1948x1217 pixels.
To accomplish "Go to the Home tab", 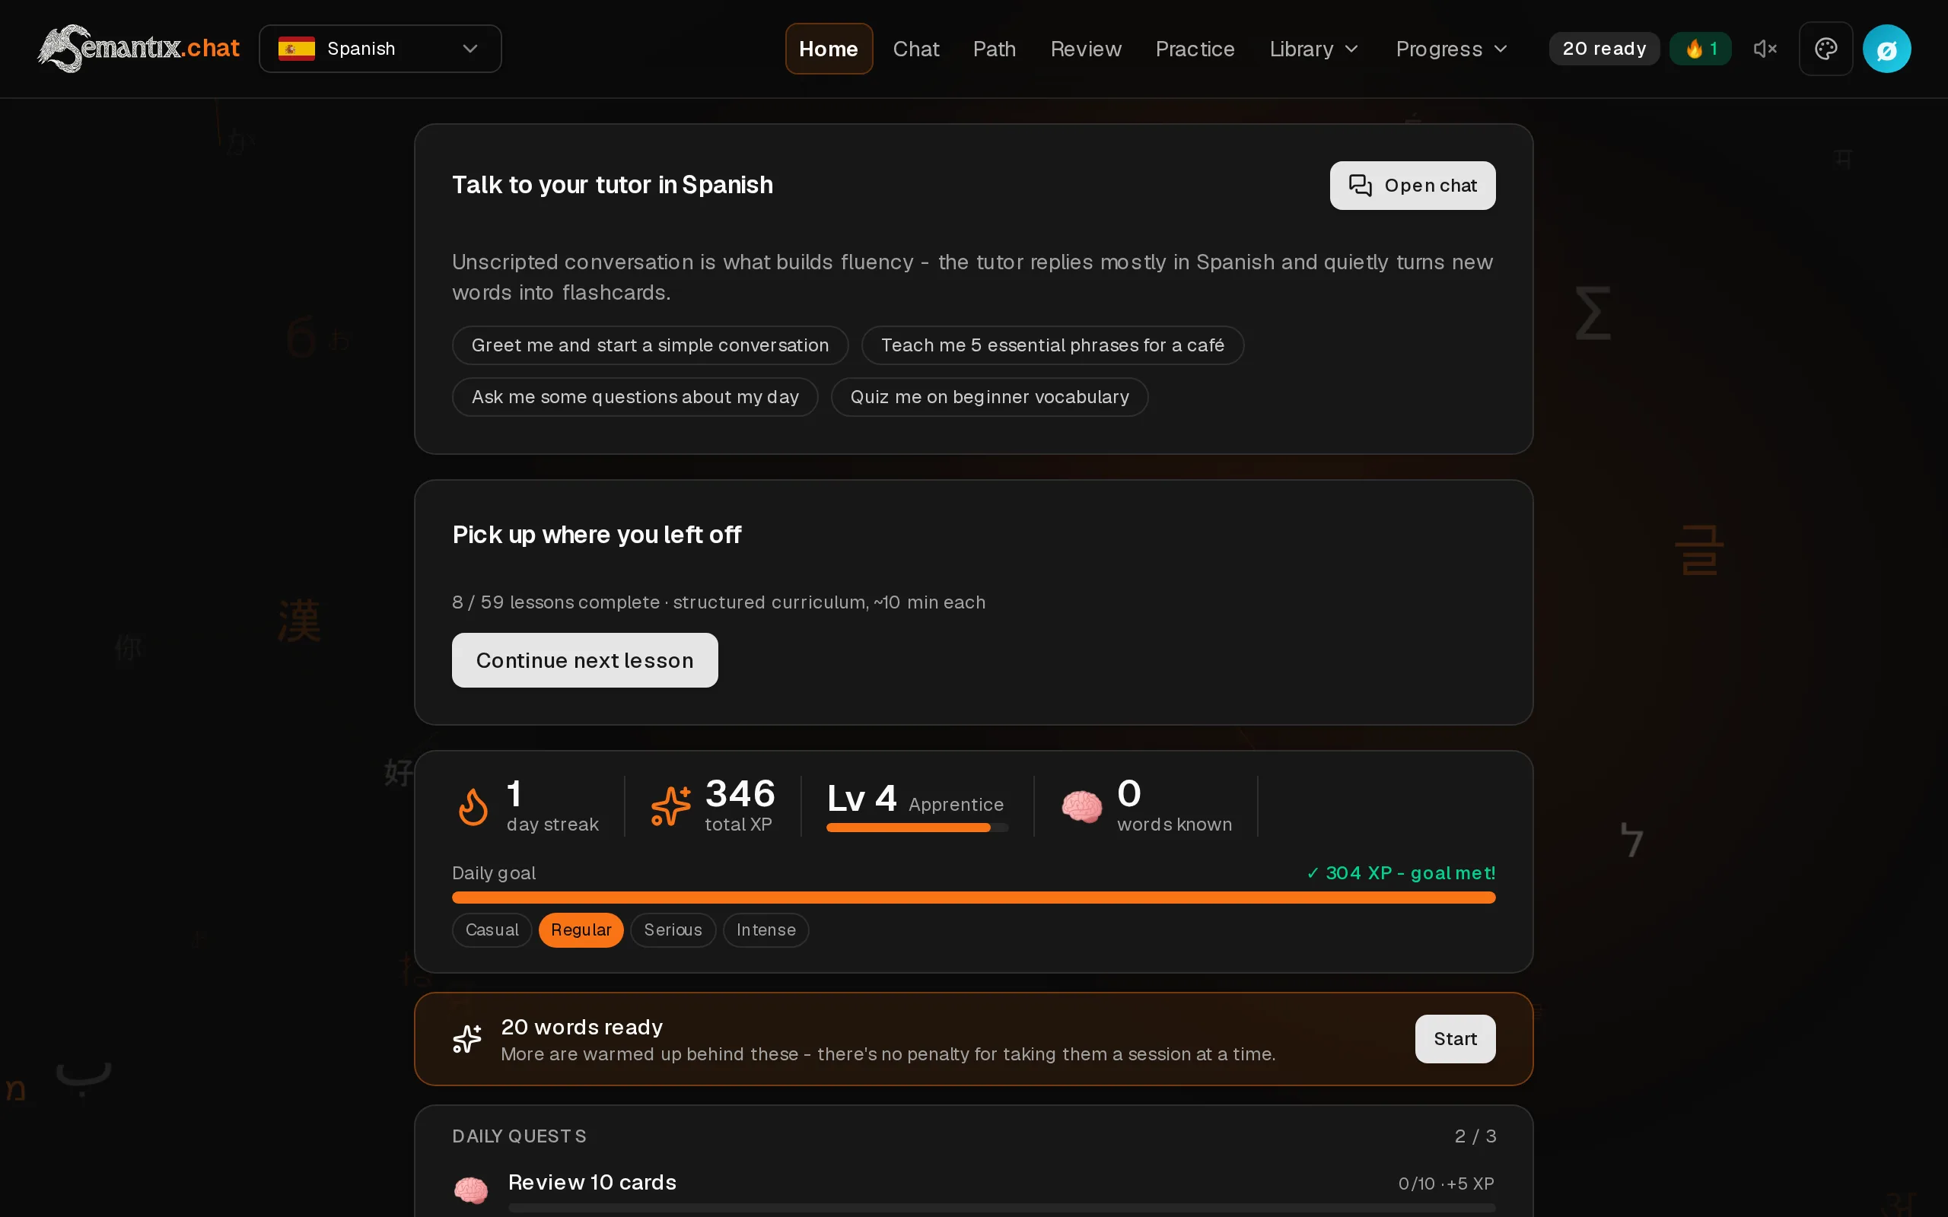I will tap(829, 49).
